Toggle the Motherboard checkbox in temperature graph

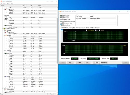[x=87, y=30]
